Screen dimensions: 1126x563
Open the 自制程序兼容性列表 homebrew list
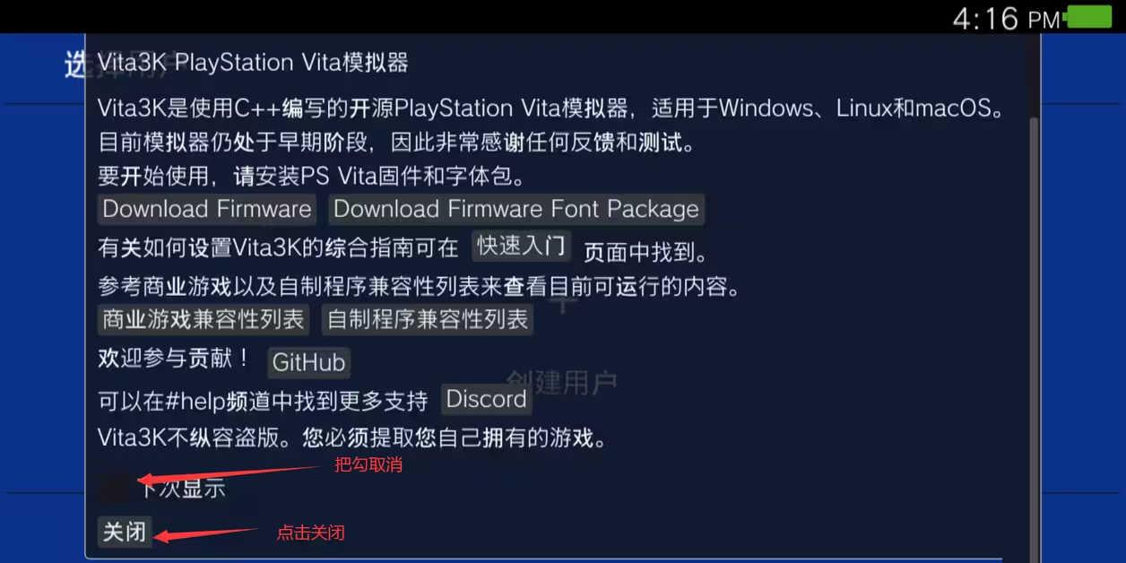click(428, 319)
